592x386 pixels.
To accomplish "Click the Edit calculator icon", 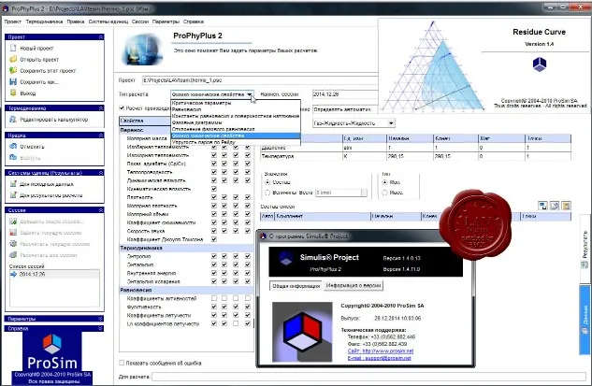I will click(x=13, y=120).
